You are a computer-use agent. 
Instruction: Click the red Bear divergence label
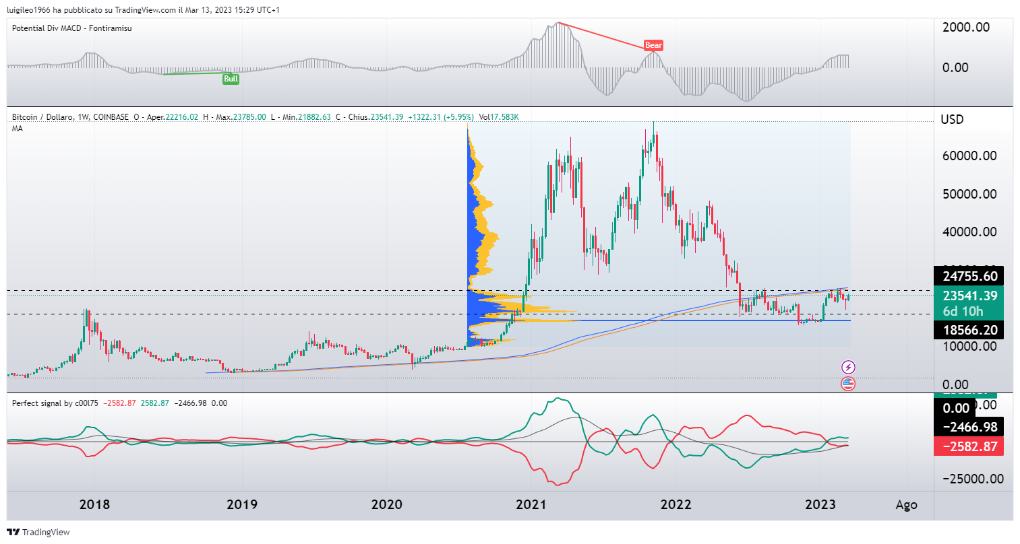(x=653, y=45)
